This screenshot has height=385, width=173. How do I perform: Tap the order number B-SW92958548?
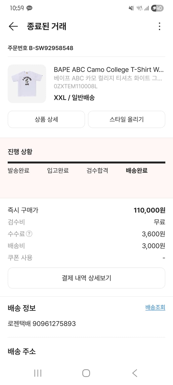click(x=40, y=48)
